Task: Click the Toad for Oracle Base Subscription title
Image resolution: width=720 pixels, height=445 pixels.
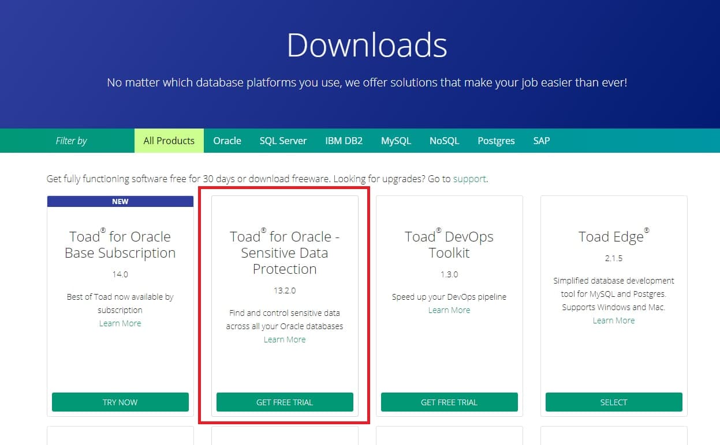Action: point(120,244)
